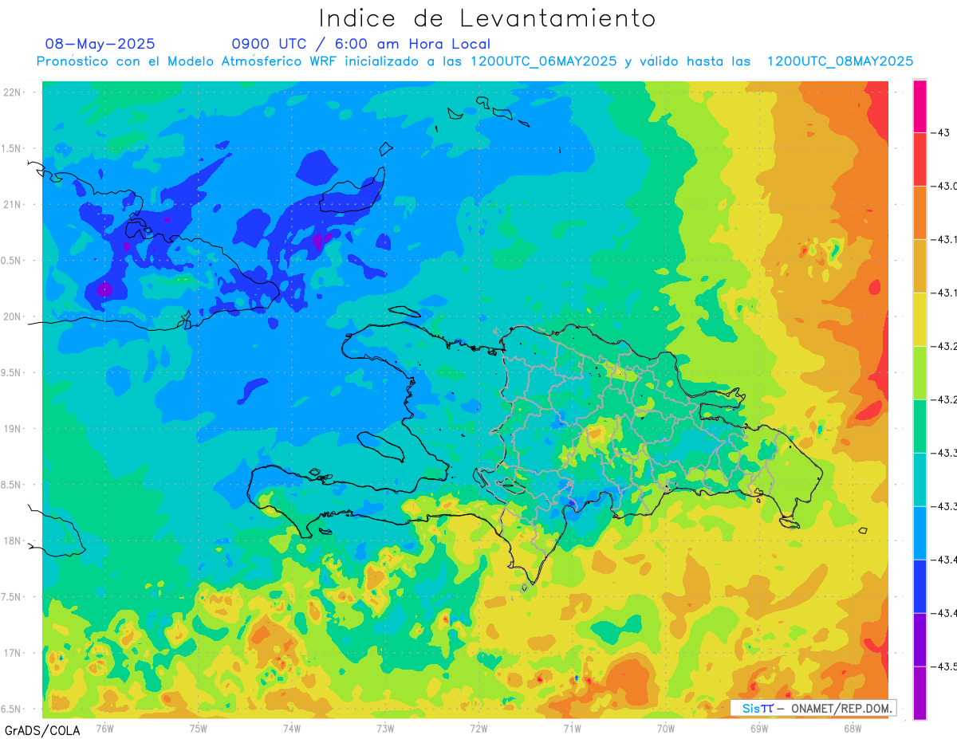Choose the yellow color scale segment
The height and width of the screenshot is (739, 957).
(920, 320)
